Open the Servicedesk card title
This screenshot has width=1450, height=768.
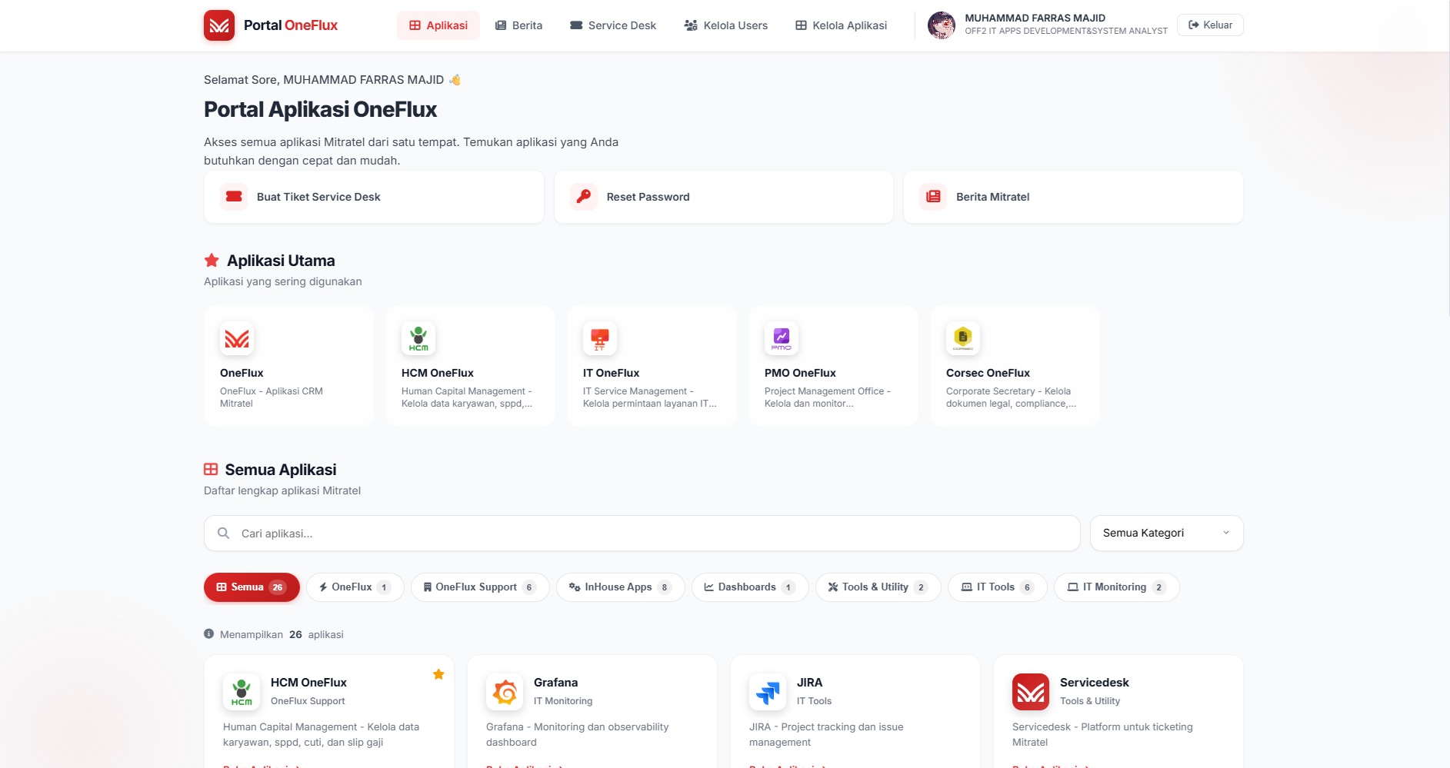1095,683
